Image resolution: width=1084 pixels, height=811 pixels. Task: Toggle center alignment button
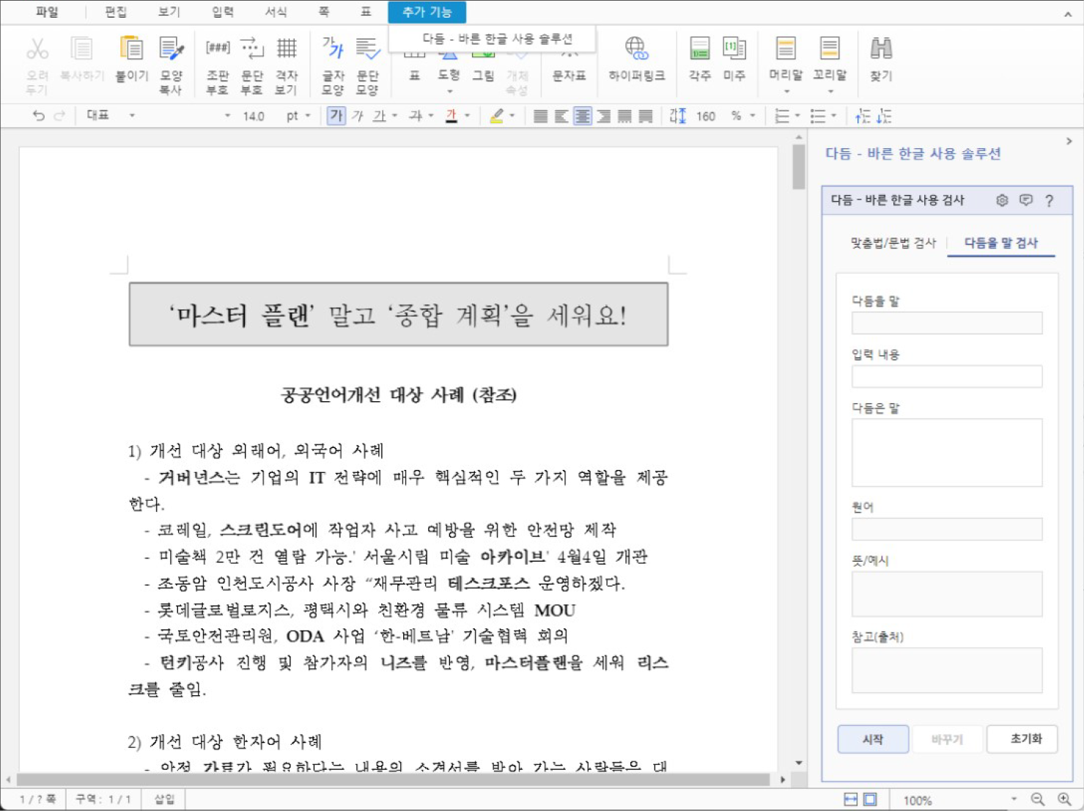pos(583,116)
